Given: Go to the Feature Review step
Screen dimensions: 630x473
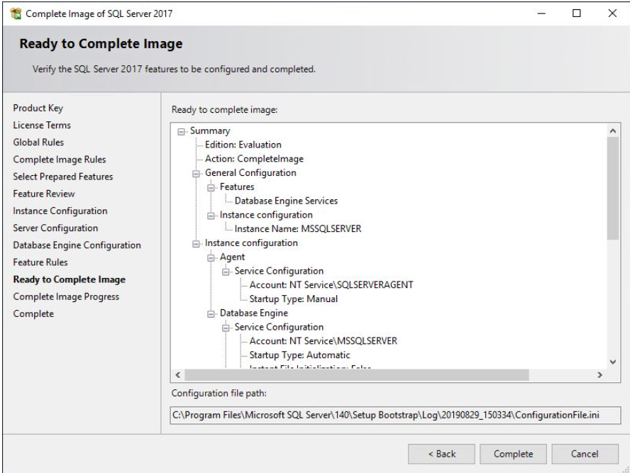Looking at the screenshot, I should tap(44, 194).
